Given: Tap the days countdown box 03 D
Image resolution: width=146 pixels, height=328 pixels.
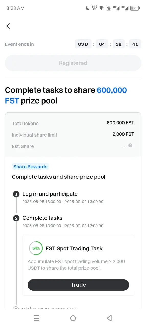Looking at the screenshot, I should tap(83, 44).
